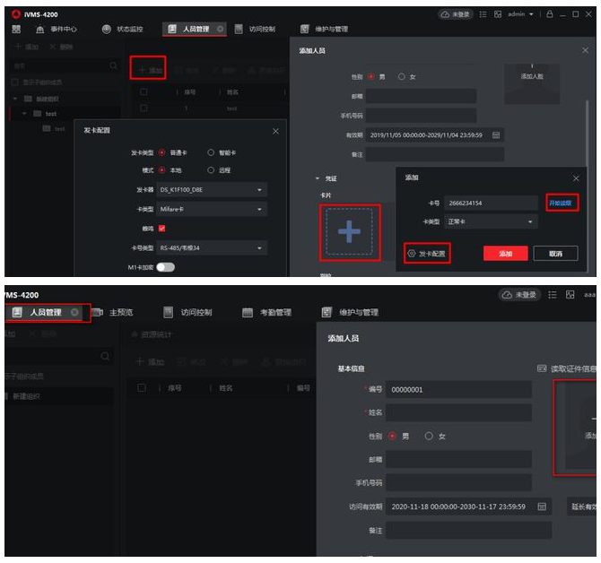Screen dimensions: 601x563
Task: Click the lock icon beside admin
Action: coord(549,14)
